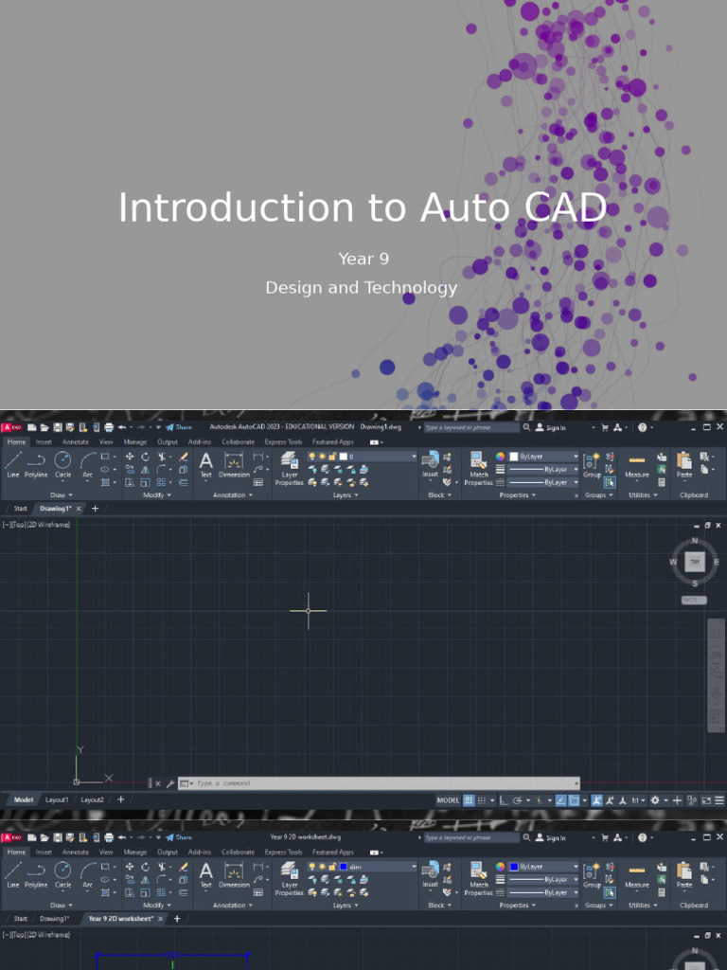Click the Dimension tool in Year 9 worksheet window
This screenshot has width=727, height=970.
pos(234,874)
